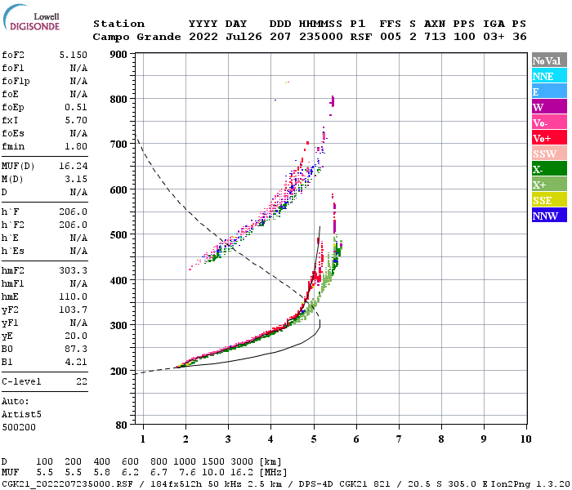This screenshot has height=490, width=572.
Task: Click the D 3000 distance value
Action: 242,462
